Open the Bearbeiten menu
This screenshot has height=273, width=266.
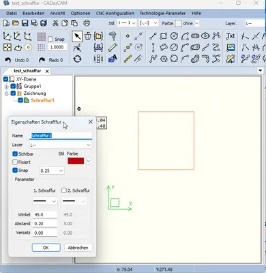(x=33, y=13)
